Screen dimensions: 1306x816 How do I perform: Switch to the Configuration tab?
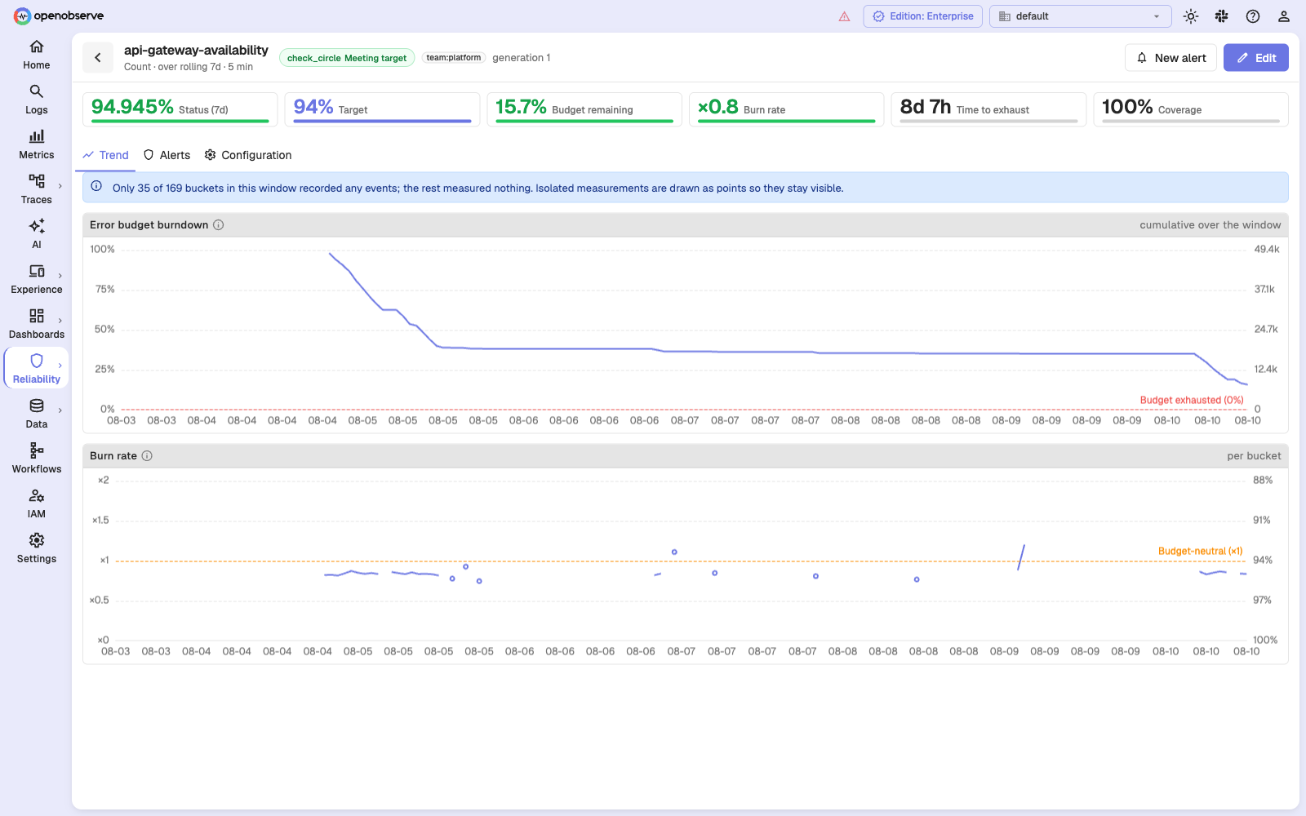click(x=248, y=155)
